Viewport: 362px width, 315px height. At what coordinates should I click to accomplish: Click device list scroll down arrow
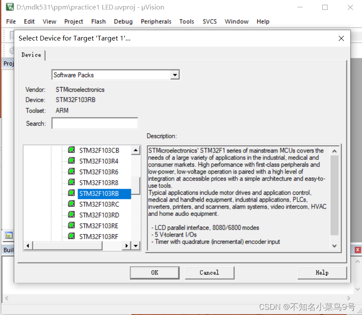click(136, 246)
